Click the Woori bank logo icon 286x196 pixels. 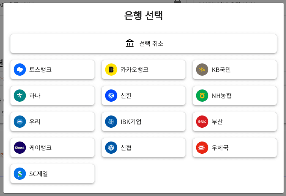click(20, 122)
